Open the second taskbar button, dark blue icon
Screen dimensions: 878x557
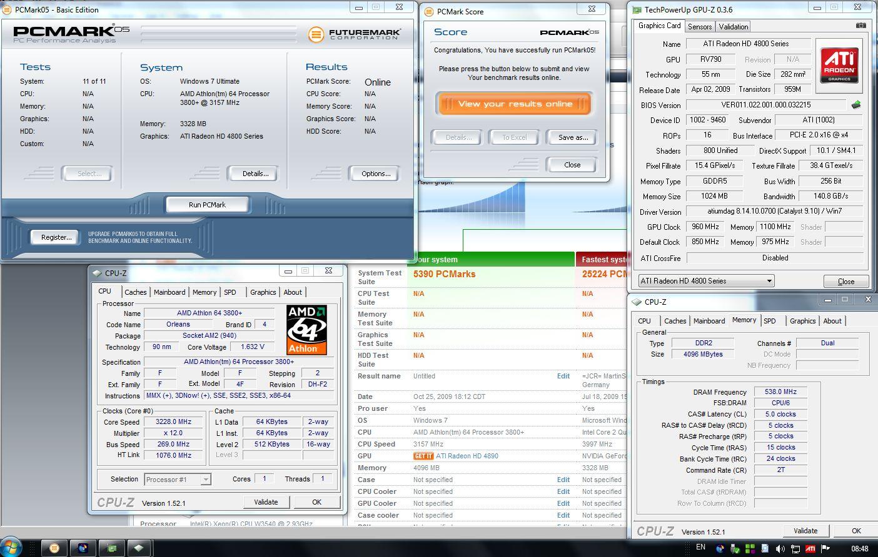click(83, 548)
